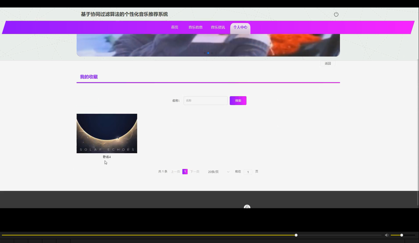Click the first carousel indicator dot
This screenshot has width=419, height=243.
coord(205,53)
